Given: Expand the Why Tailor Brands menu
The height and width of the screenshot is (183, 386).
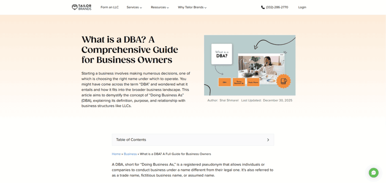Looking at the screenshot, I should pos(192,7).
